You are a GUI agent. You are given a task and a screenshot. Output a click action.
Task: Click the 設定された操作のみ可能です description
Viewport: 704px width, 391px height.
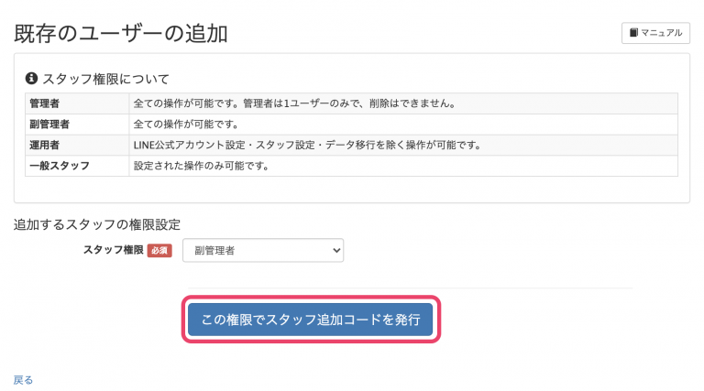tap(201, 166)
